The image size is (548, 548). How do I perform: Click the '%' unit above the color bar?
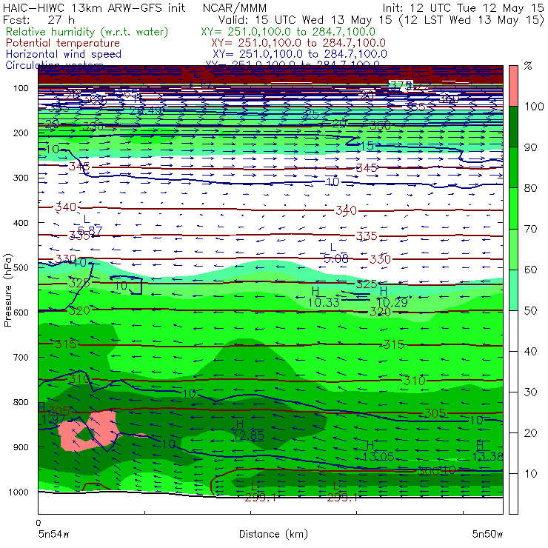point(528,66)
